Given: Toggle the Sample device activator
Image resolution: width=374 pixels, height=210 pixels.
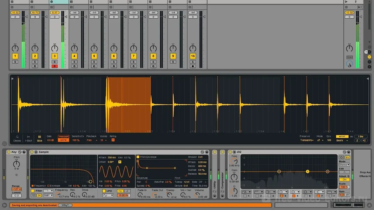Looking at the screenshot, I should pyautogui.click(x=32, y=152).
